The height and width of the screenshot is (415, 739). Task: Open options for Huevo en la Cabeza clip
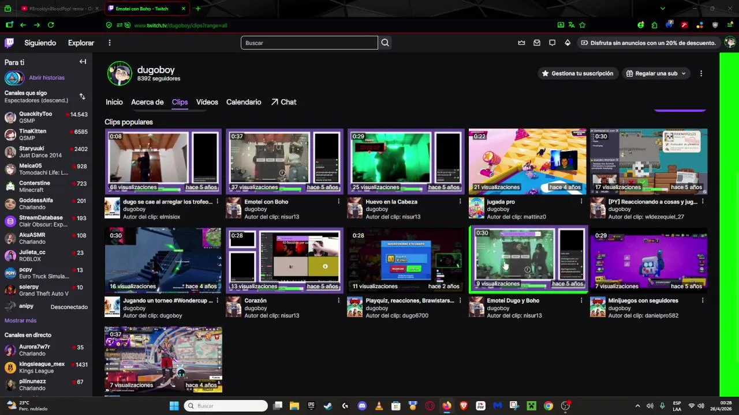(460, 202)
